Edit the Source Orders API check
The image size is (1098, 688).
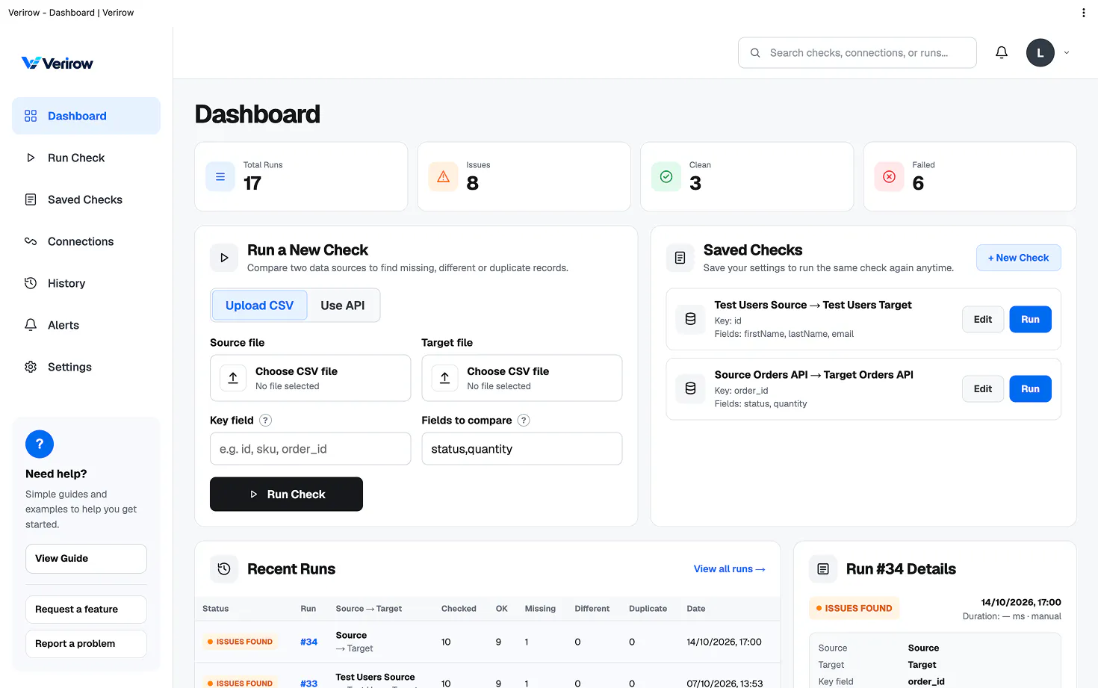(x=983, y=389)
